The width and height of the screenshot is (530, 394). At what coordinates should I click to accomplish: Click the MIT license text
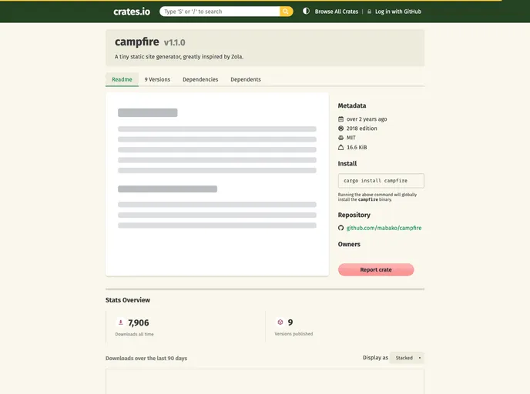pyautogui.click(x=351, y=138)
